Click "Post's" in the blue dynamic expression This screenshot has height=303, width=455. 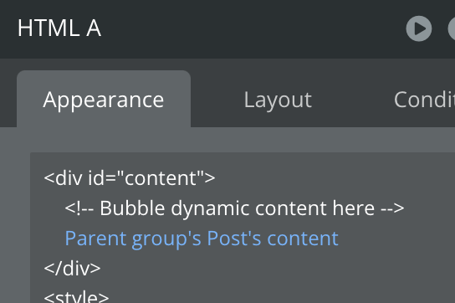click(234, 239)
